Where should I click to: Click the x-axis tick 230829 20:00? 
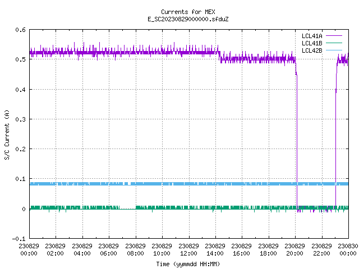coord(294,249)
